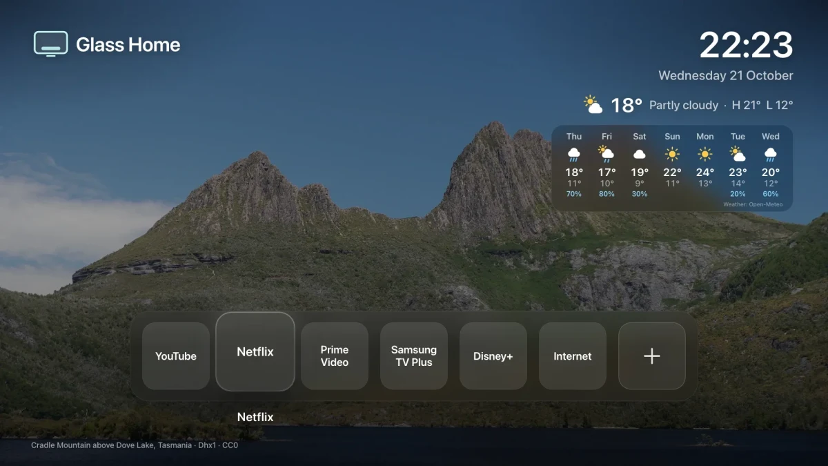This screenshot has width=828, height=466.
Task: Select Thursday's rain forecast icon
Action: 574,155
